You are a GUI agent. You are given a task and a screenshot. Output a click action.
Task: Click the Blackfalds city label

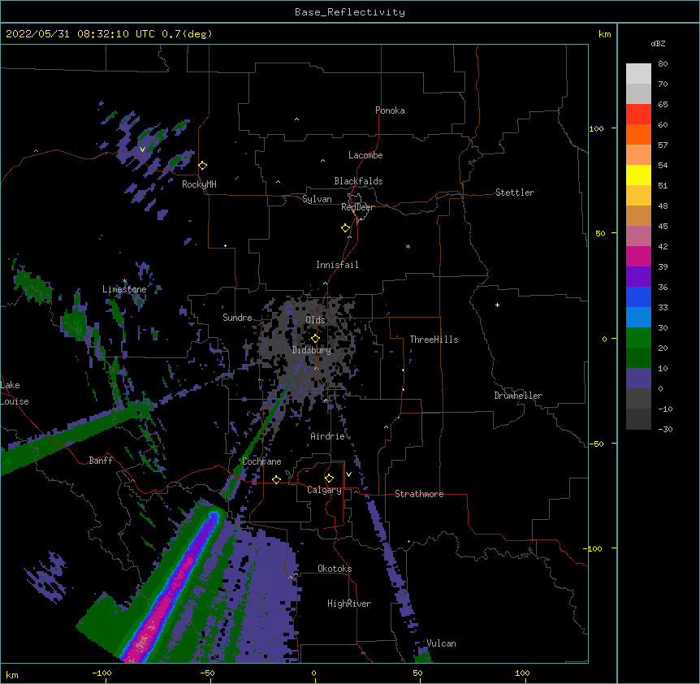(358, 181)
